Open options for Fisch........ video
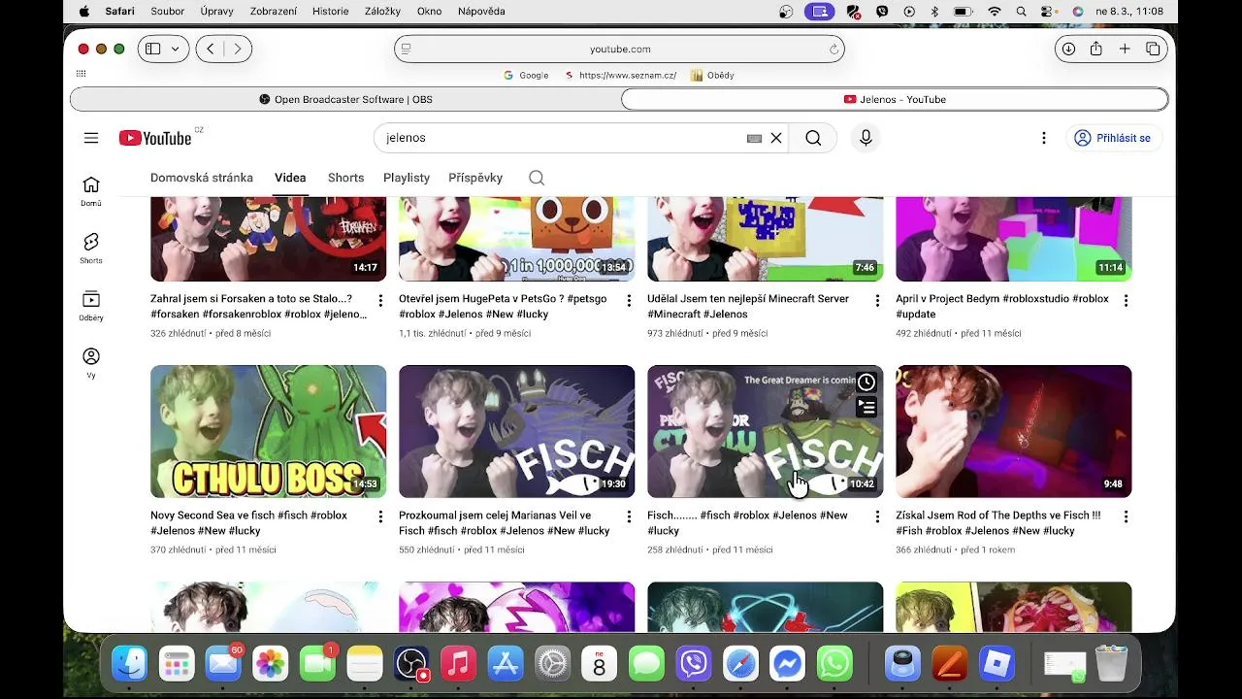 (877, 517)
